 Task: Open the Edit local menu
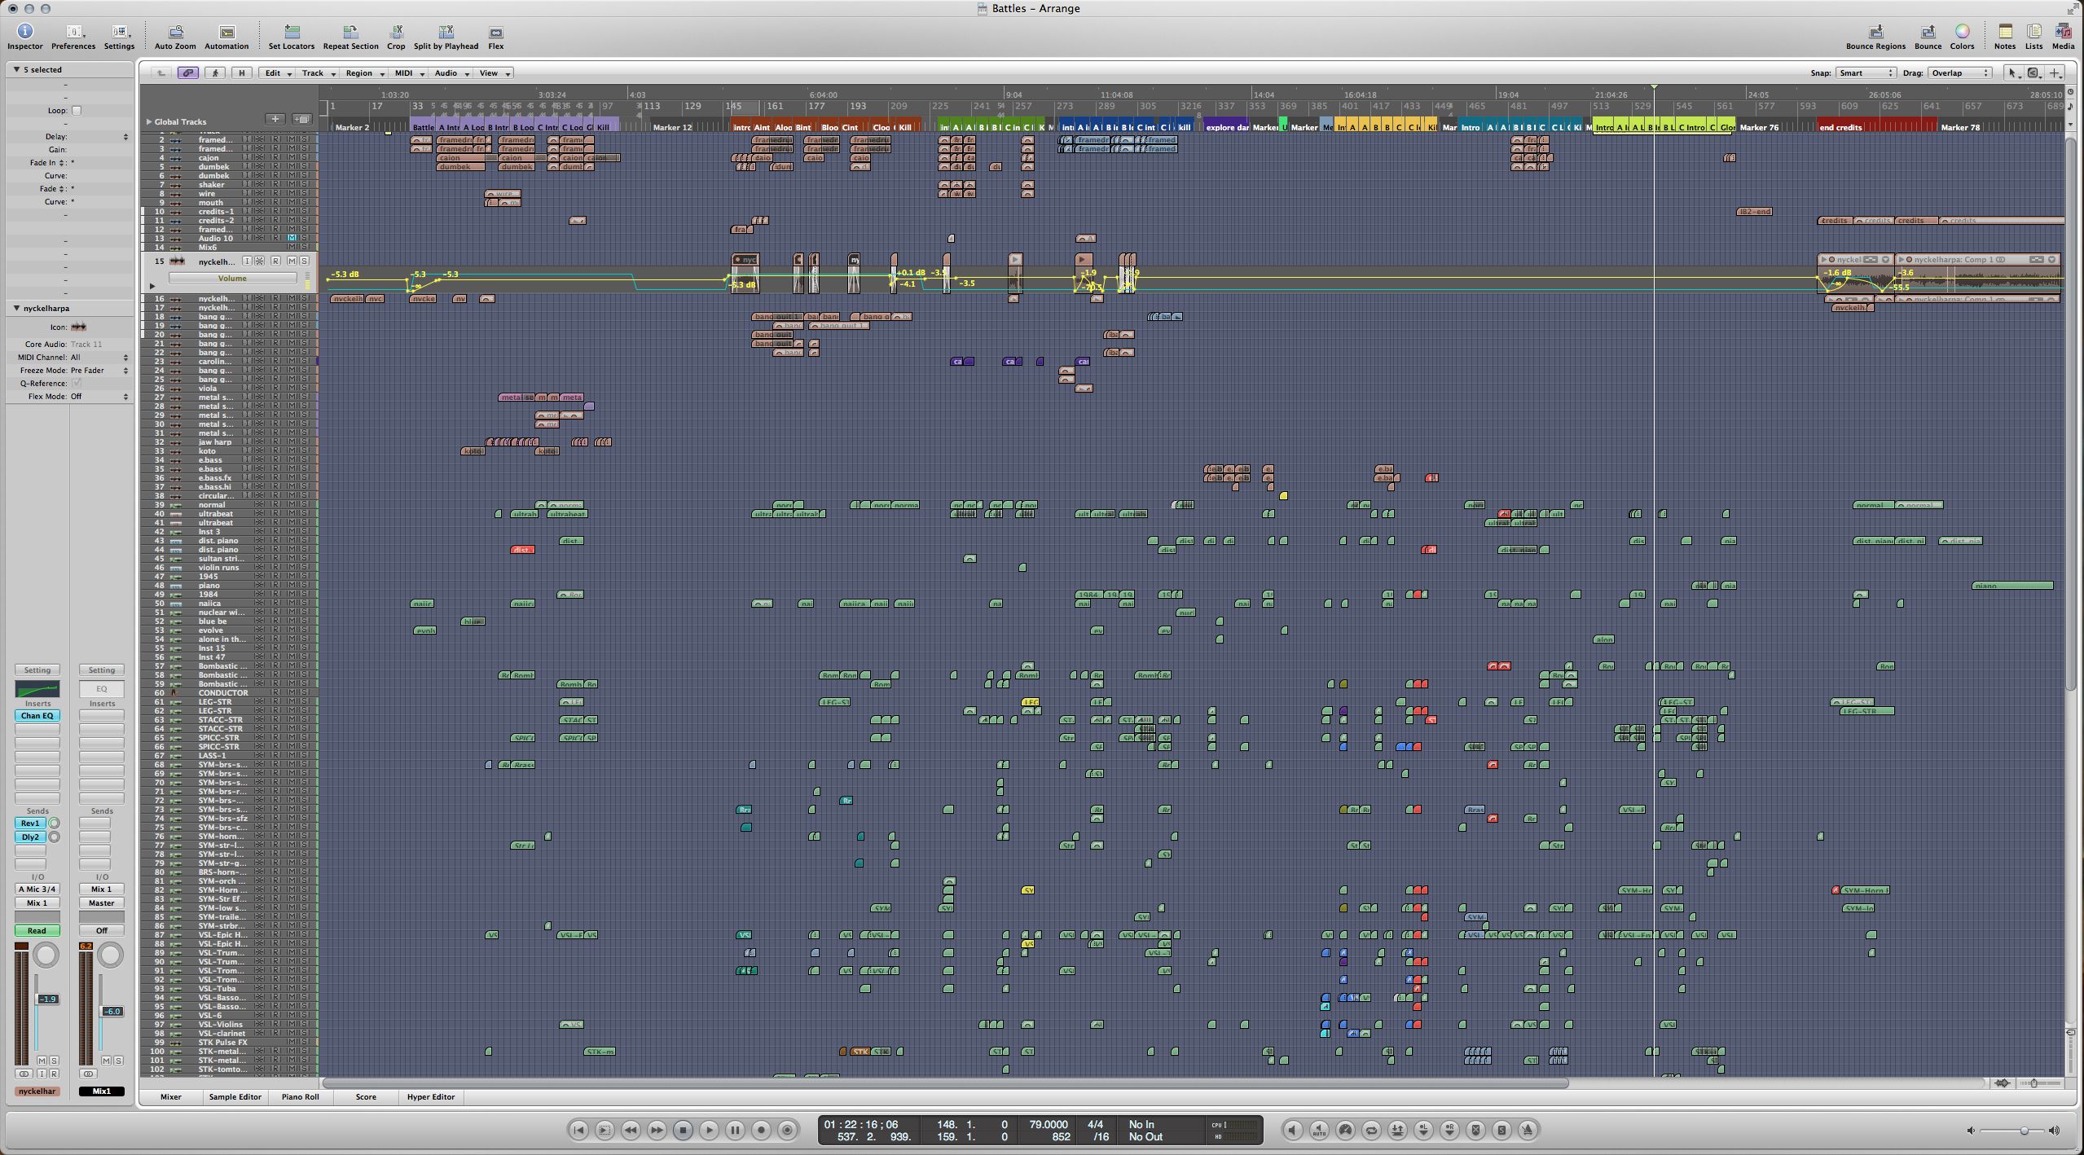click(278, 73)
